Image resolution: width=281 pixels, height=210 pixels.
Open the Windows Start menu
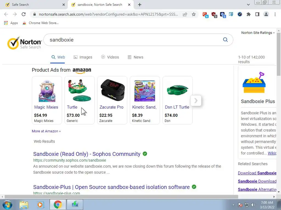(x=7, y=205)
